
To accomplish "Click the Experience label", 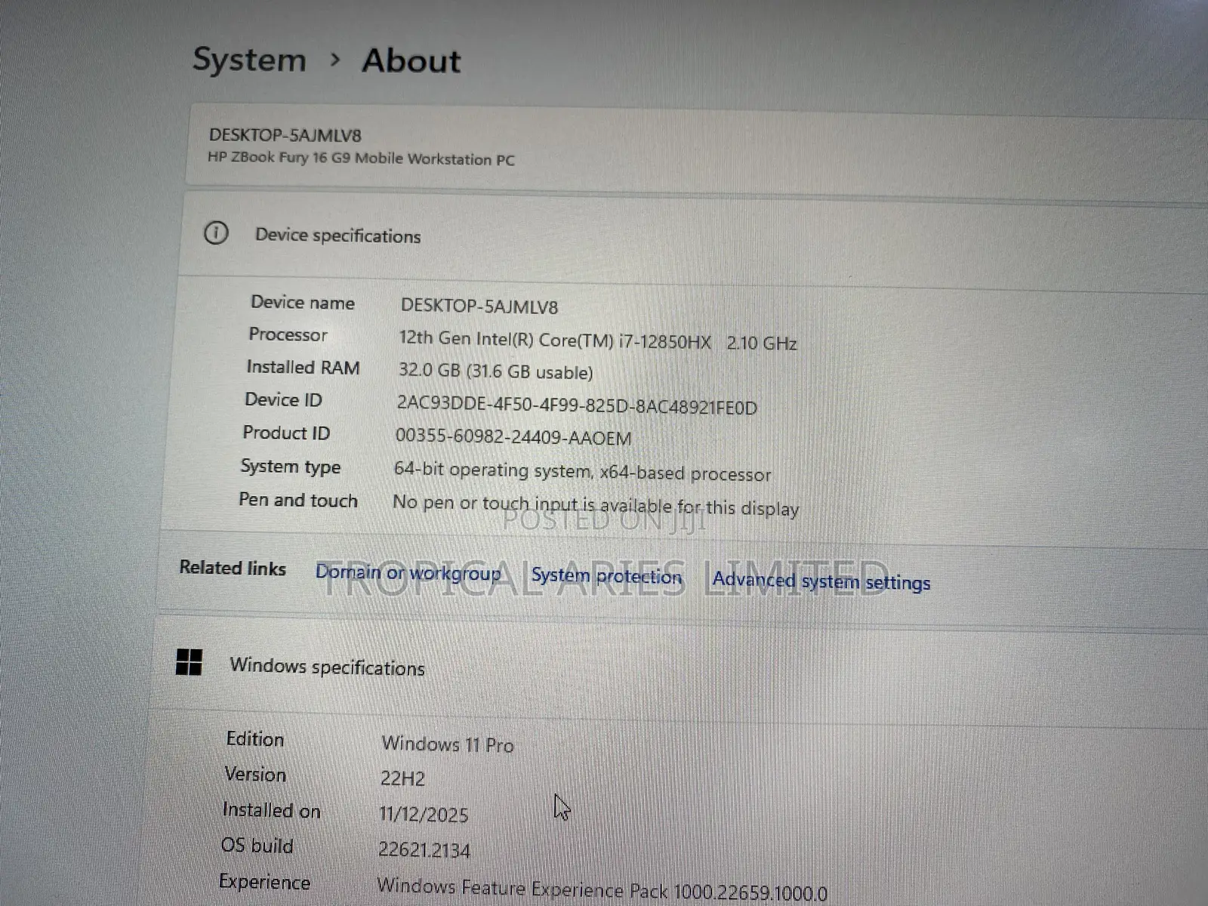I will (264, 882).
